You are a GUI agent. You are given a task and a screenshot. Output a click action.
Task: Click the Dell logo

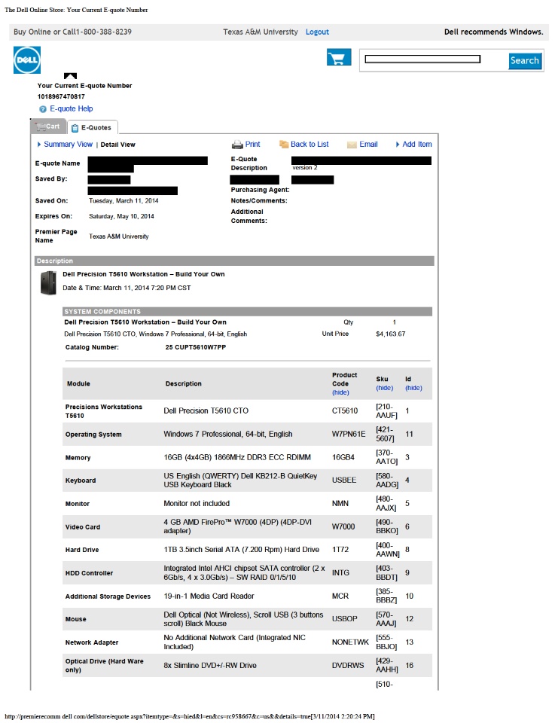(x=27, y=60)
